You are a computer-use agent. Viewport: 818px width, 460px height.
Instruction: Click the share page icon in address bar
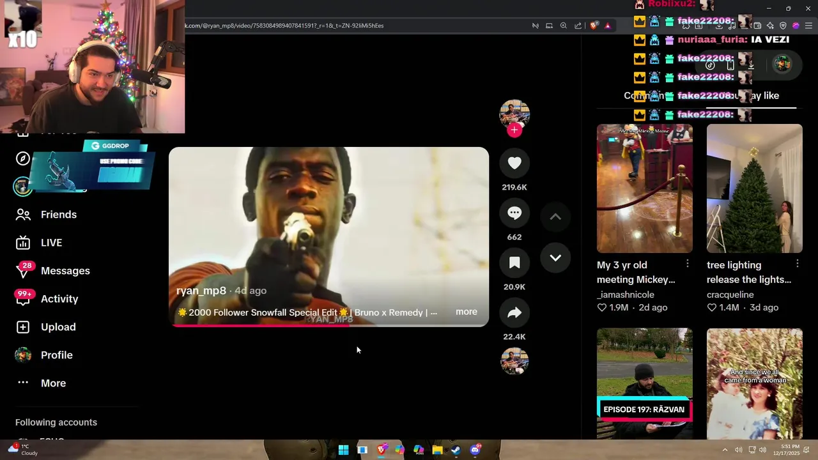point(578,26)
